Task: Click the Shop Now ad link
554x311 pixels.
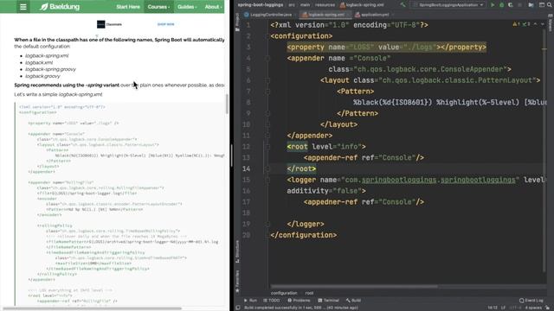Action: [x=165, y=24]
